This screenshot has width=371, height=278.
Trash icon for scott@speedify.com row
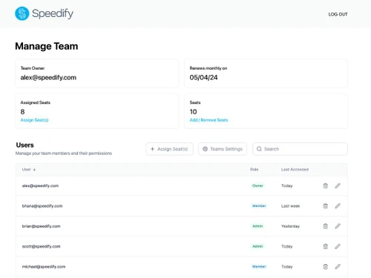[325, 246]
